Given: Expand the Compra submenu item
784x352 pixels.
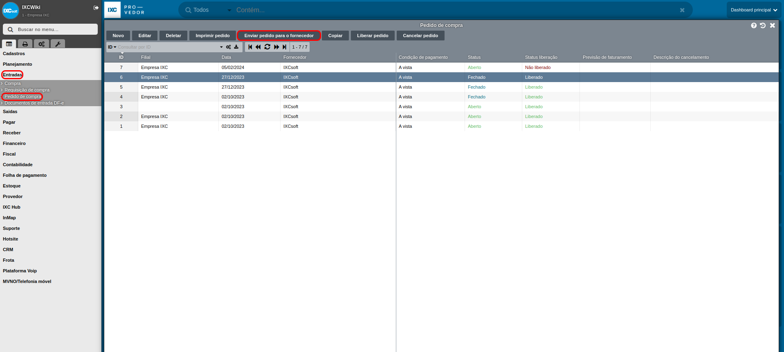Looking at the screenshot, I should 13,83.
